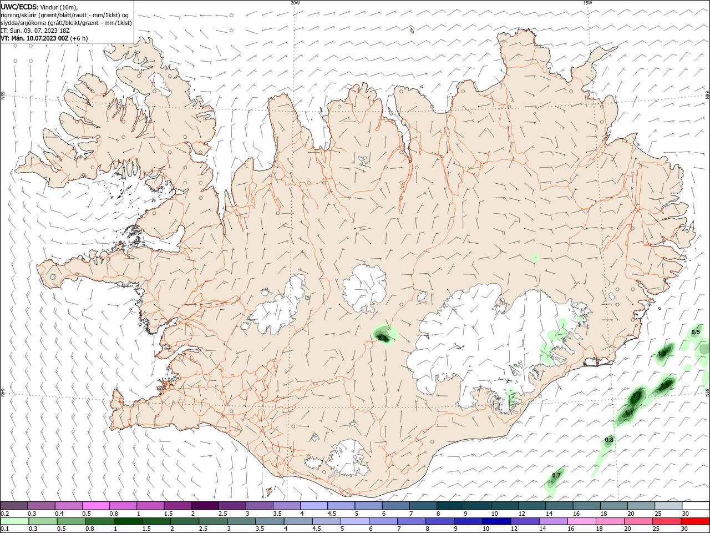Click the pale lavender swatch right of the upper row's 4

pyautogui.click(x=314, y=506)
